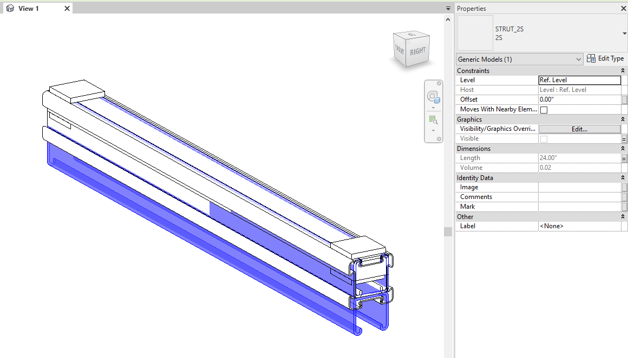Click associate parameter button for Comments
This screenshot has width=628, height=358.
point(624,197)
